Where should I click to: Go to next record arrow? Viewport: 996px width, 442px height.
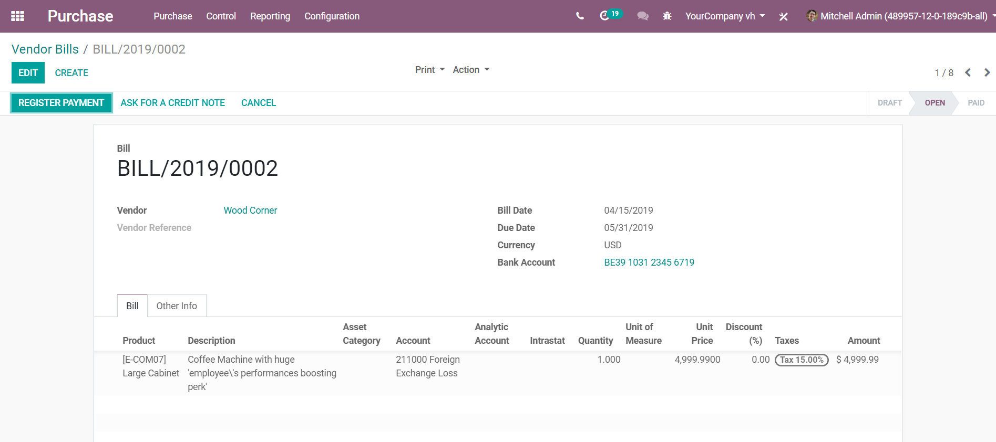(x=987, y=73)
